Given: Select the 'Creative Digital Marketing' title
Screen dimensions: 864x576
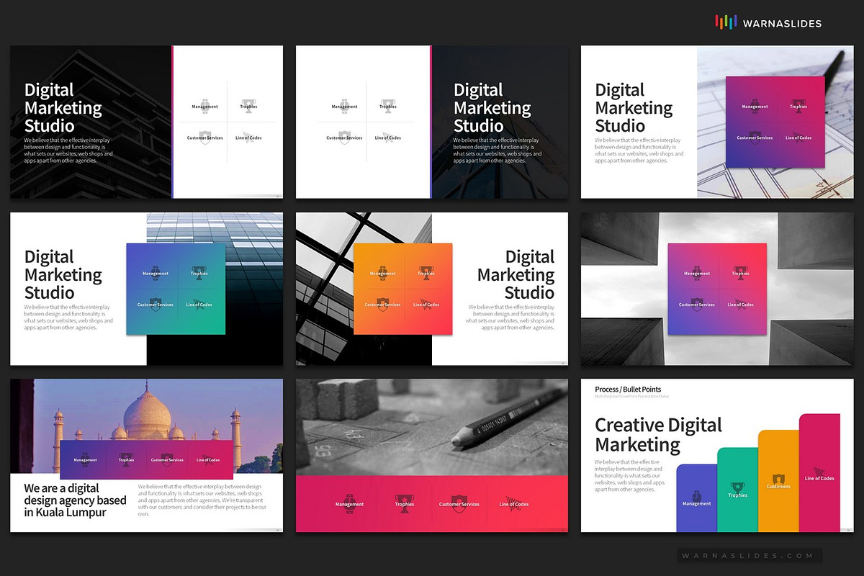Looking at the screenshot, I should pyautogui.click(x=658, y=434).
